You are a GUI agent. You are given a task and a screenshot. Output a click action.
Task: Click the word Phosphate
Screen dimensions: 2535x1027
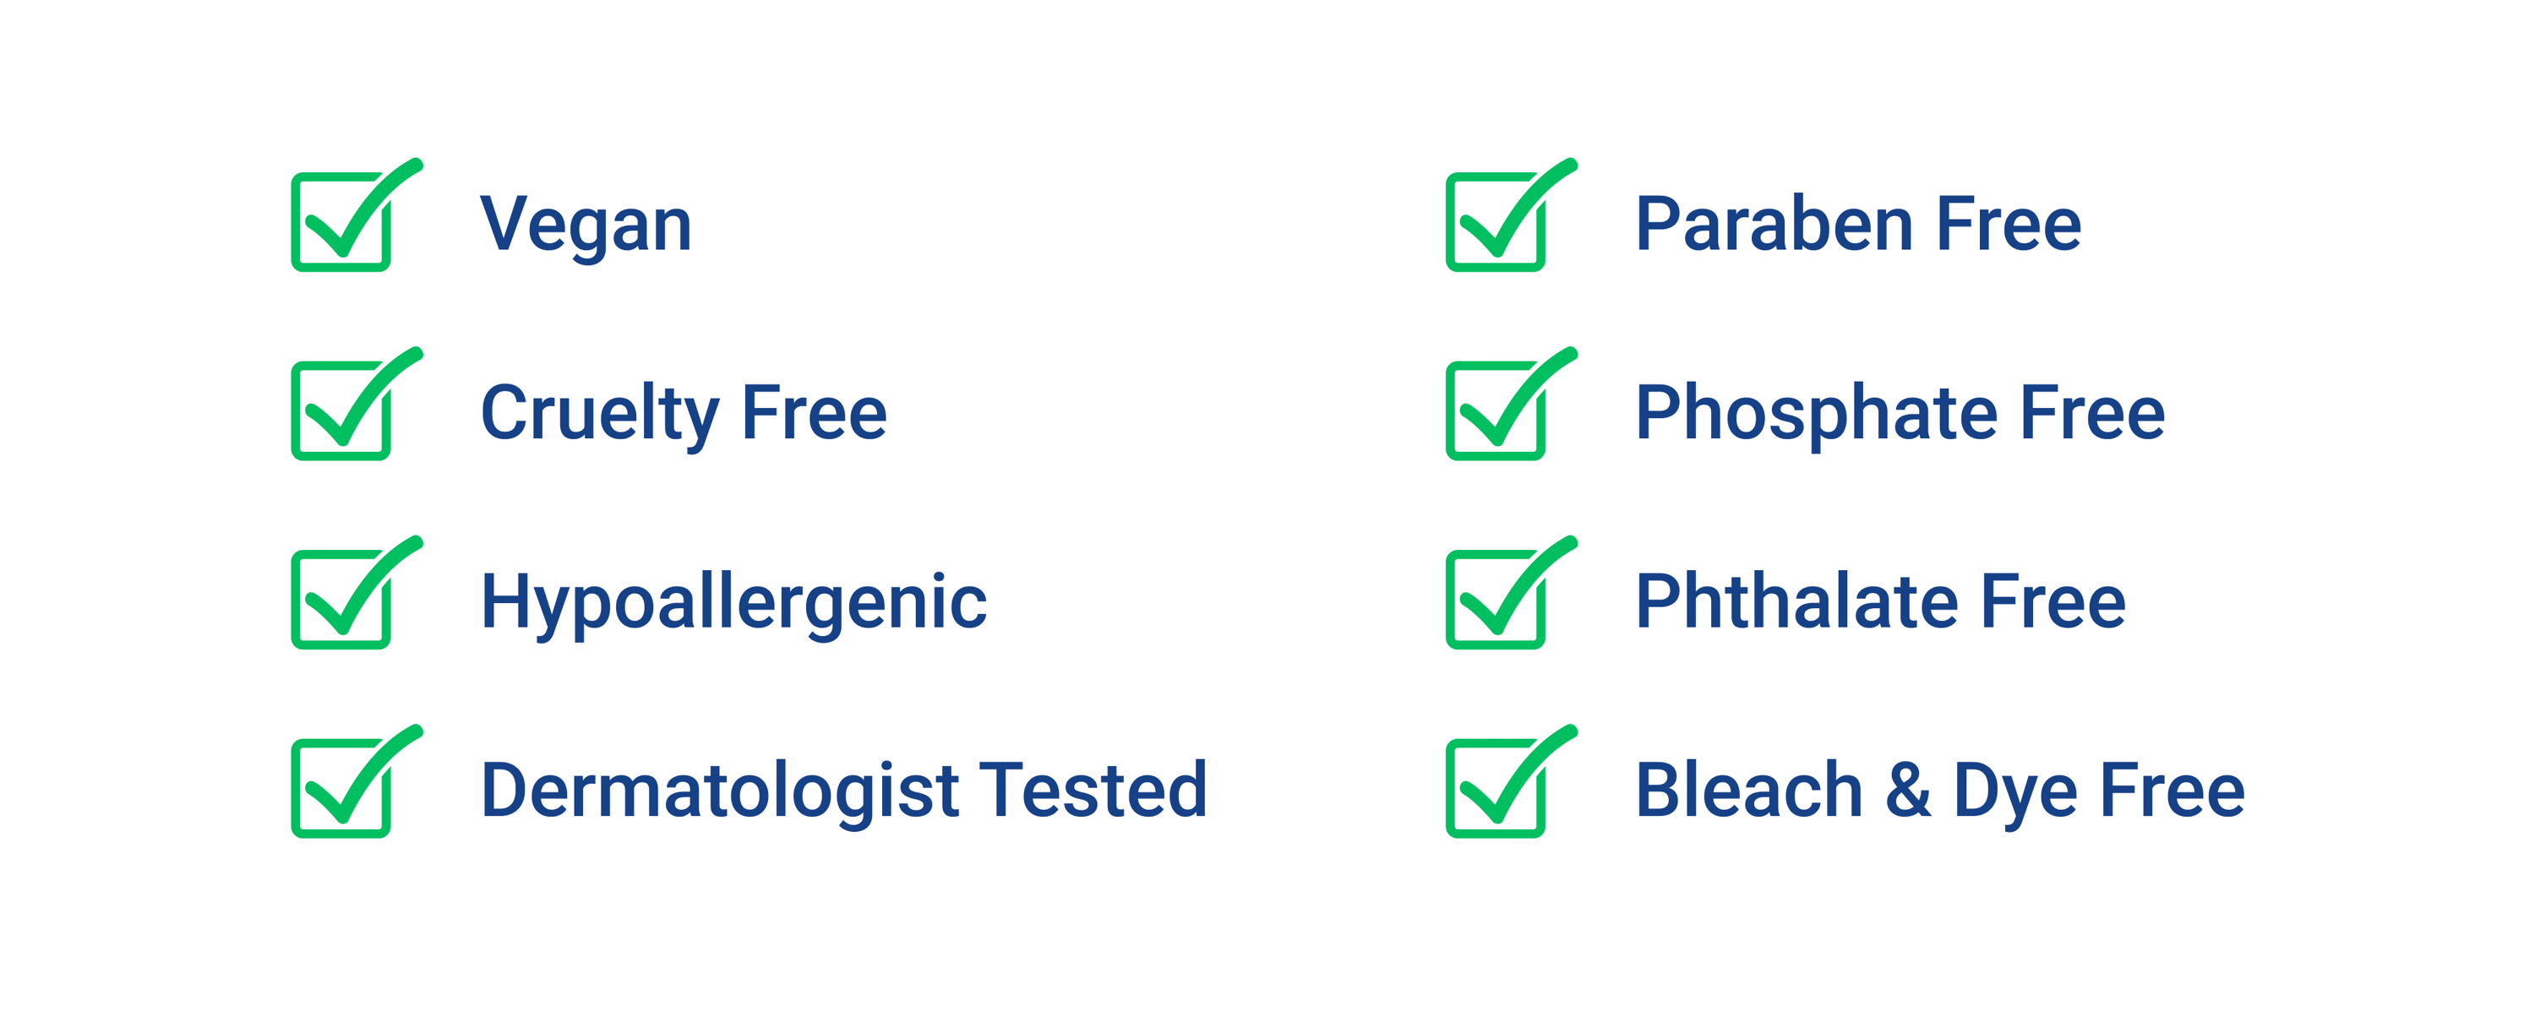pyautogui.click(x=1817, y=414)
